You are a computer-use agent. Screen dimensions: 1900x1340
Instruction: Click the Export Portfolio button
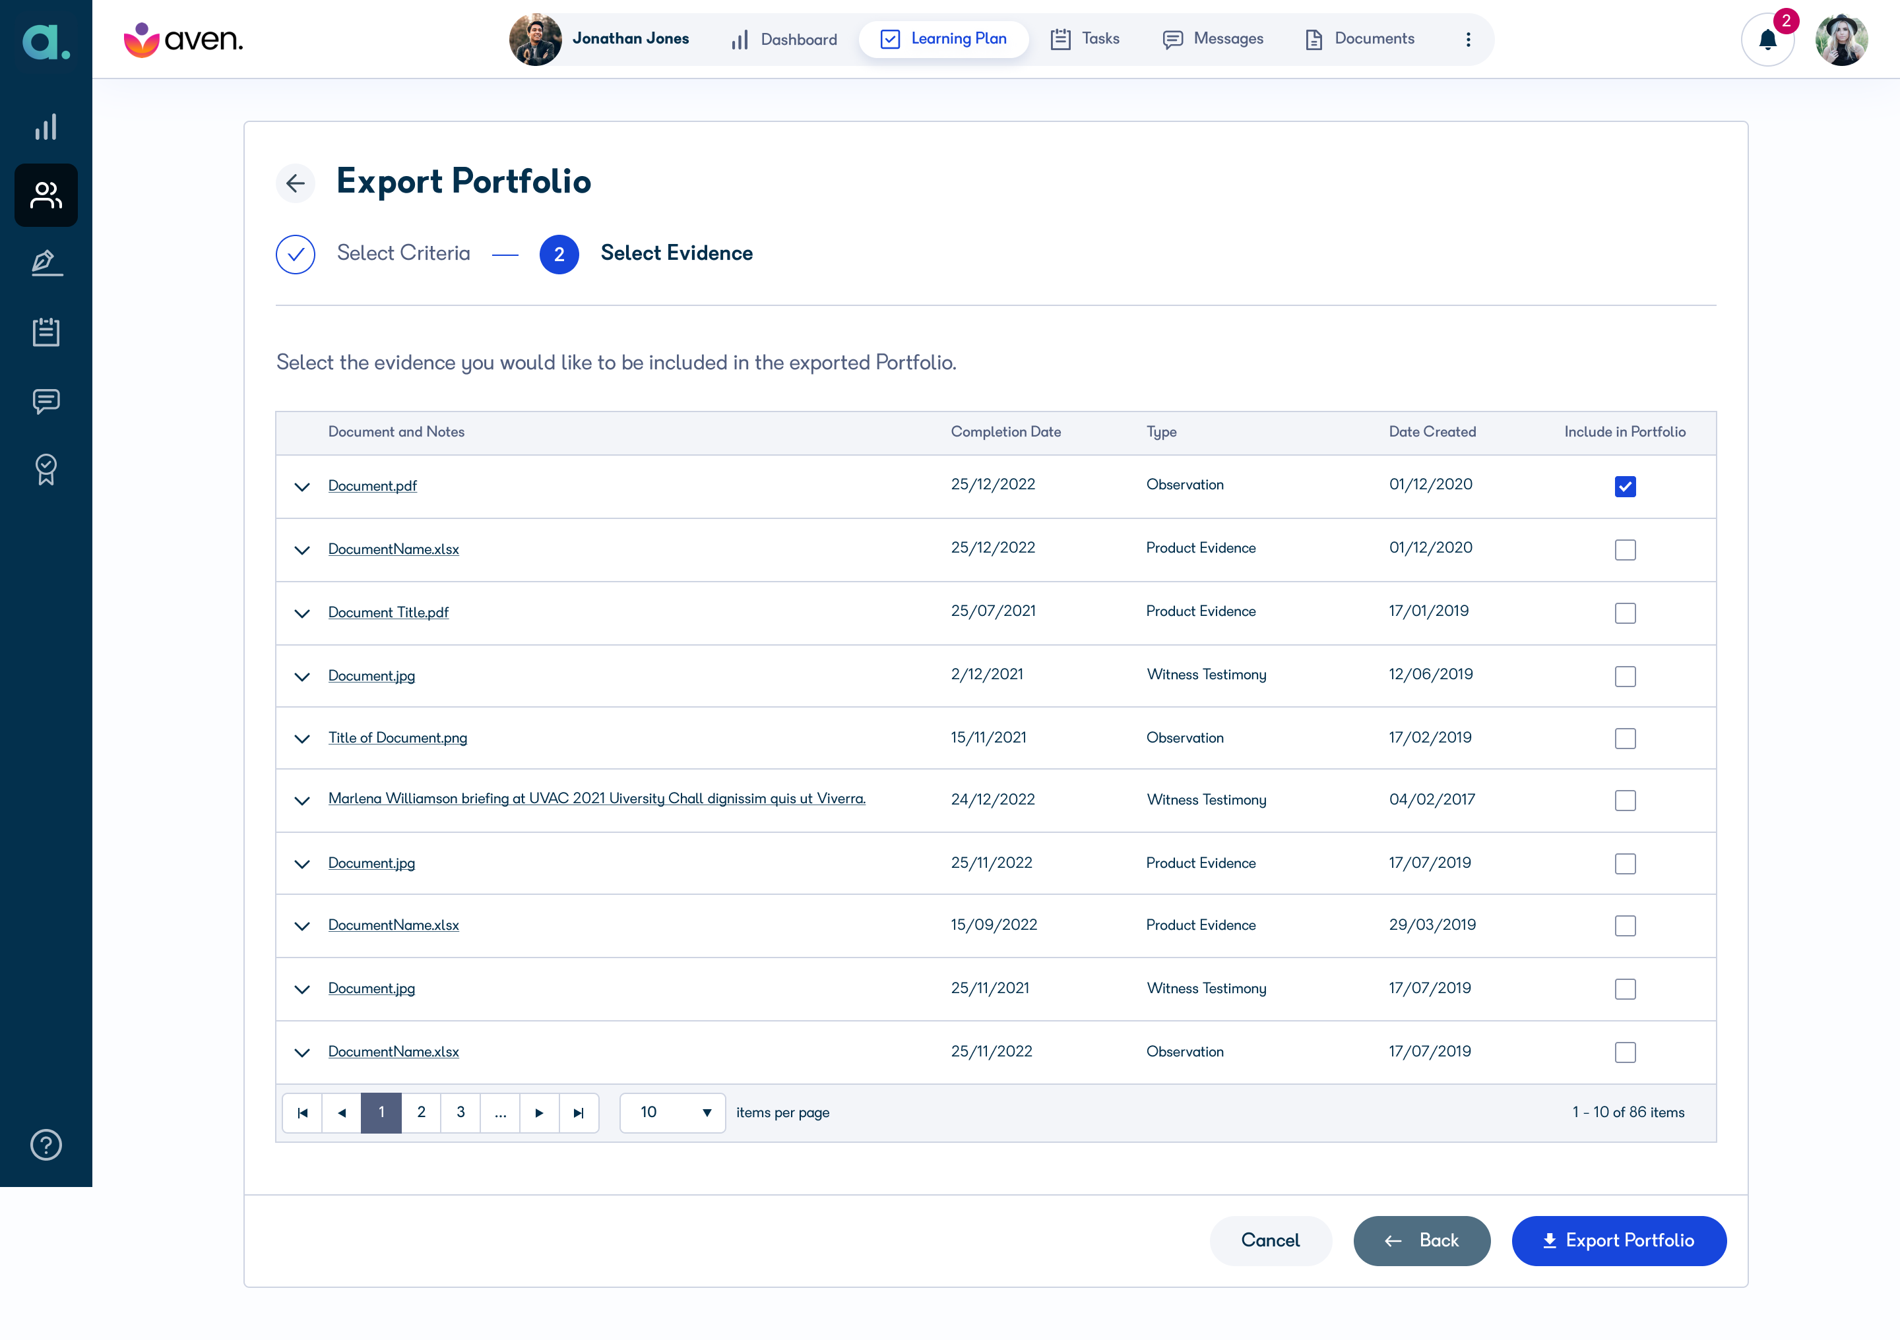click(1619, 1240)
